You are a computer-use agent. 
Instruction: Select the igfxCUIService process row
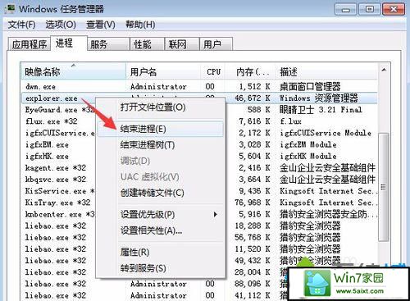click(60, 133)
